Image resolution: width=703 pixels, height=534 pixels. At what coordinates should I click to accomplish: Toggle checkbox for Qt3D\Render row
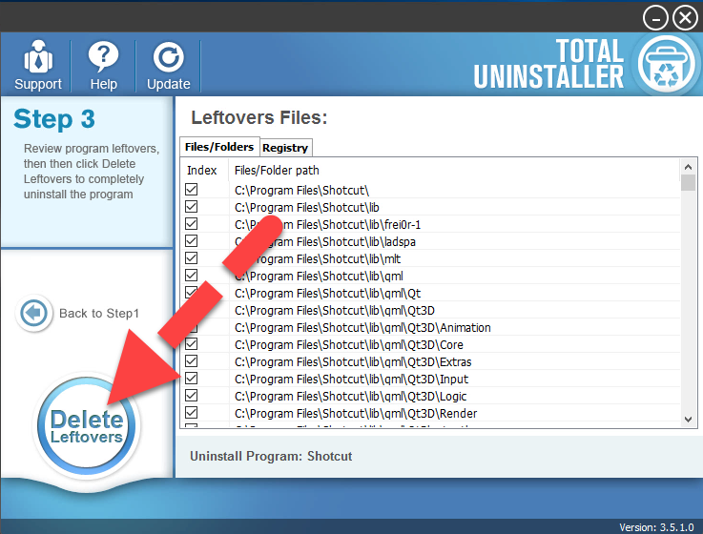pos(192,413)
